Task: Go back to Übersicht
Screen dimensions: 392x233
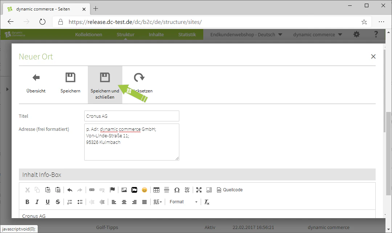Action: coord(36,84)
